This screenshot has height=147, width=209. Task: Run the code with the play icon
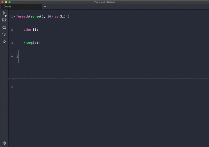pos(4,13)
